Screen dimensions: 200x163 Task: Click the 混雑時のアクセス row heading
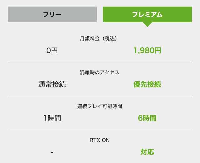pos(100,72)
